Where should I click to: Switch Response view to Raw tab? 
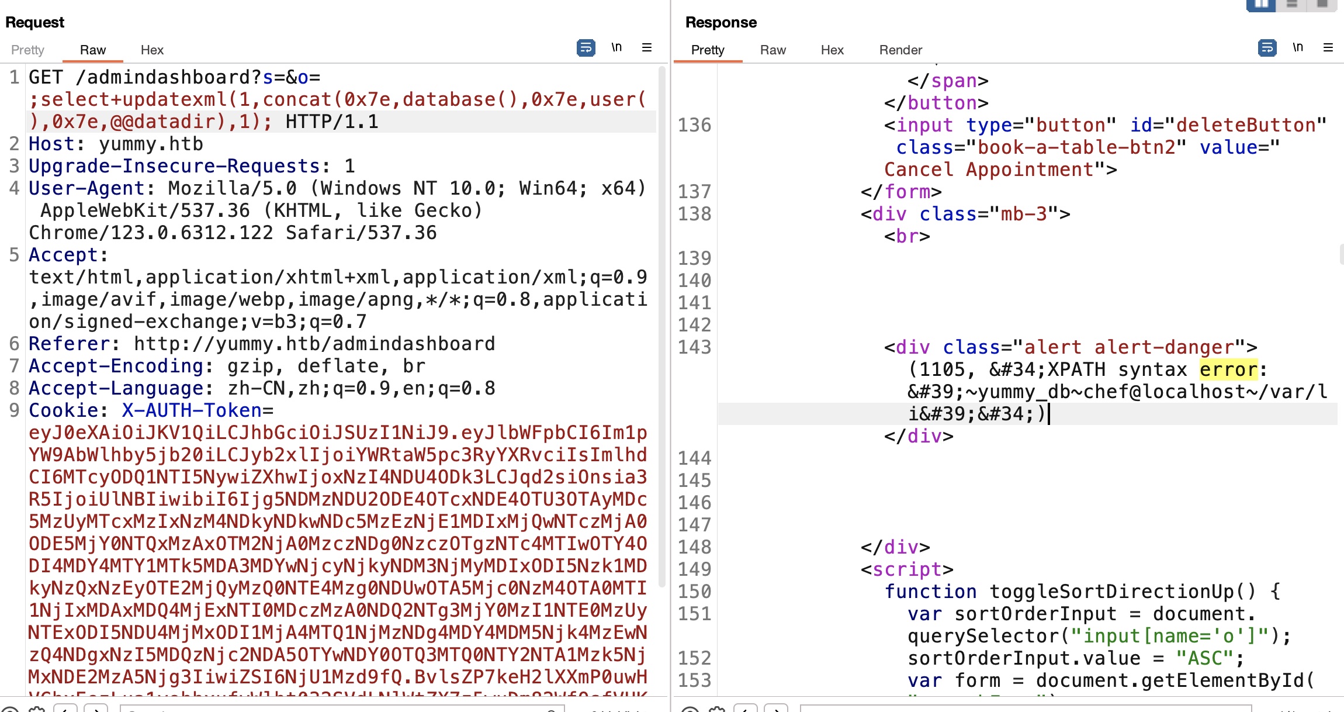(773, 50)
